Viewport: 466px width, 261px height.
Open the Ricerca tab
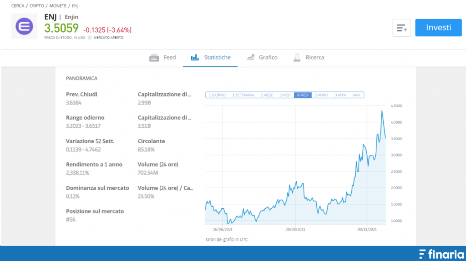(309, 58)
